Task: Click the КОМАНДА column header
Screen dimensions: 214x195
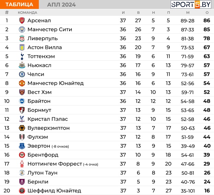Action: [x=27, y=13]
